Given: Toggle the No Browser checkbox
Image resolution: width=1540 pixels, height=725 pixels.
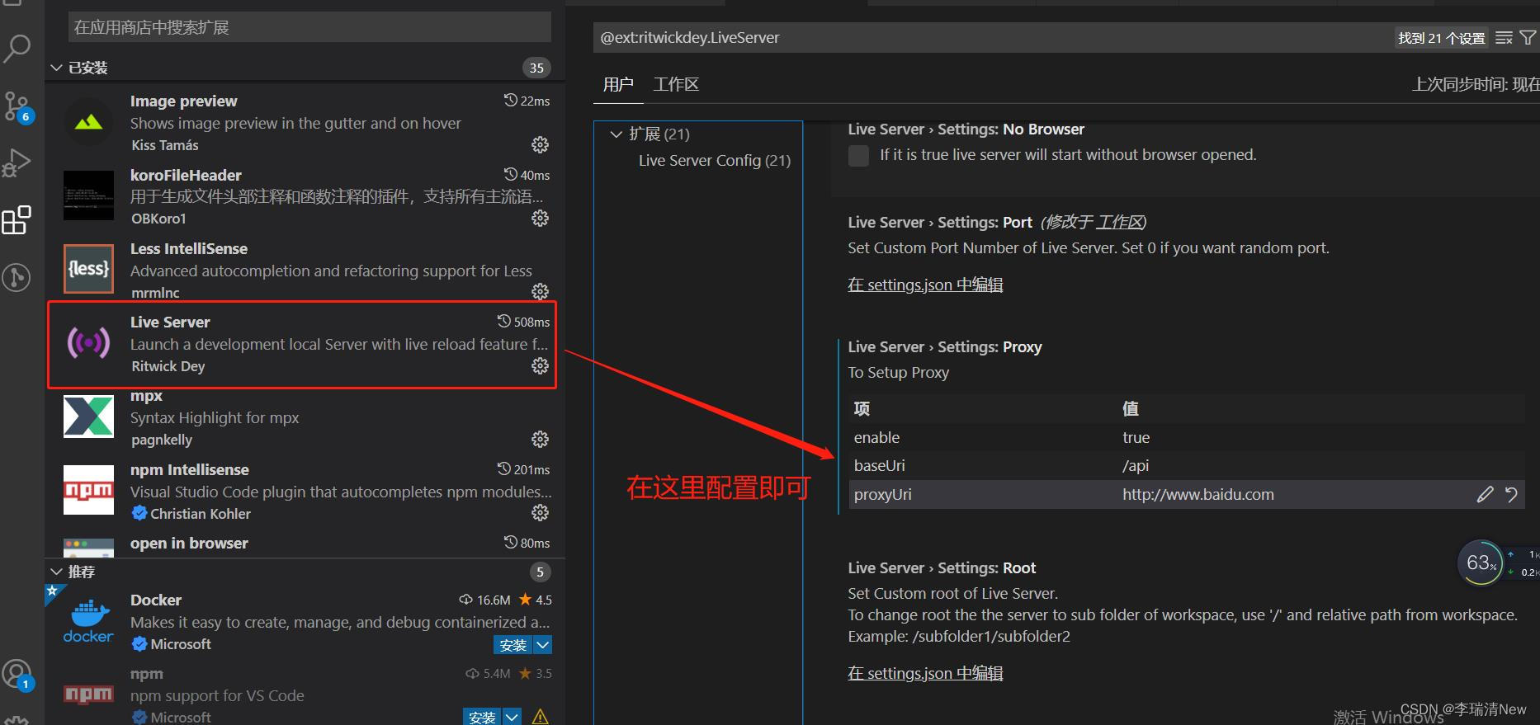Looking at the screenshot, I should [858, 155].
